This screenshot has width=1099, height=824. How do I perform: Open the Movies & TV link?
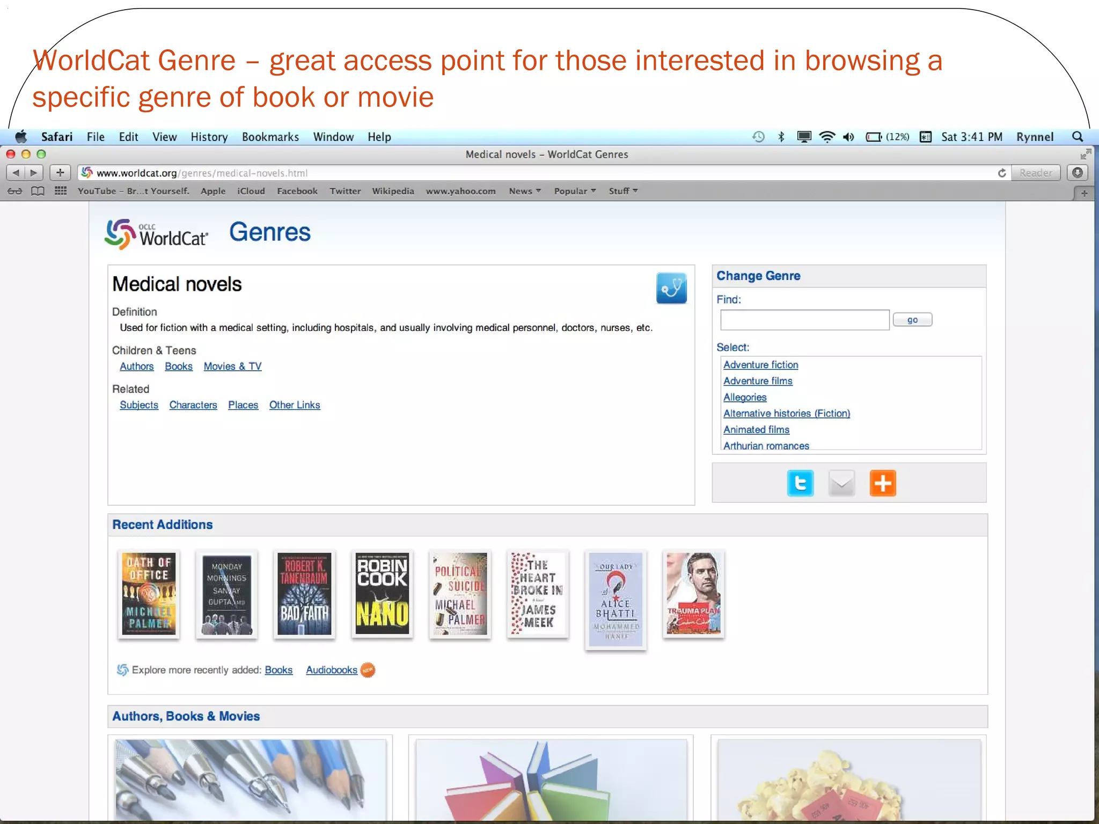pyautogui.click(x=232, y=366)
